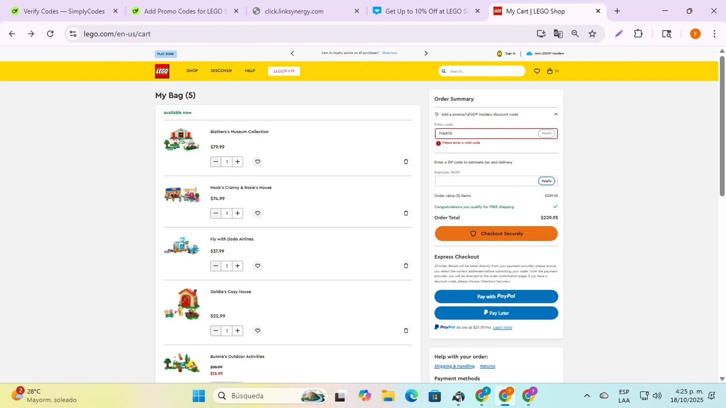The width and height of the screenshot is (726, 408).
Task: Go back using the browser back arrow
Action: coord(12,33)
